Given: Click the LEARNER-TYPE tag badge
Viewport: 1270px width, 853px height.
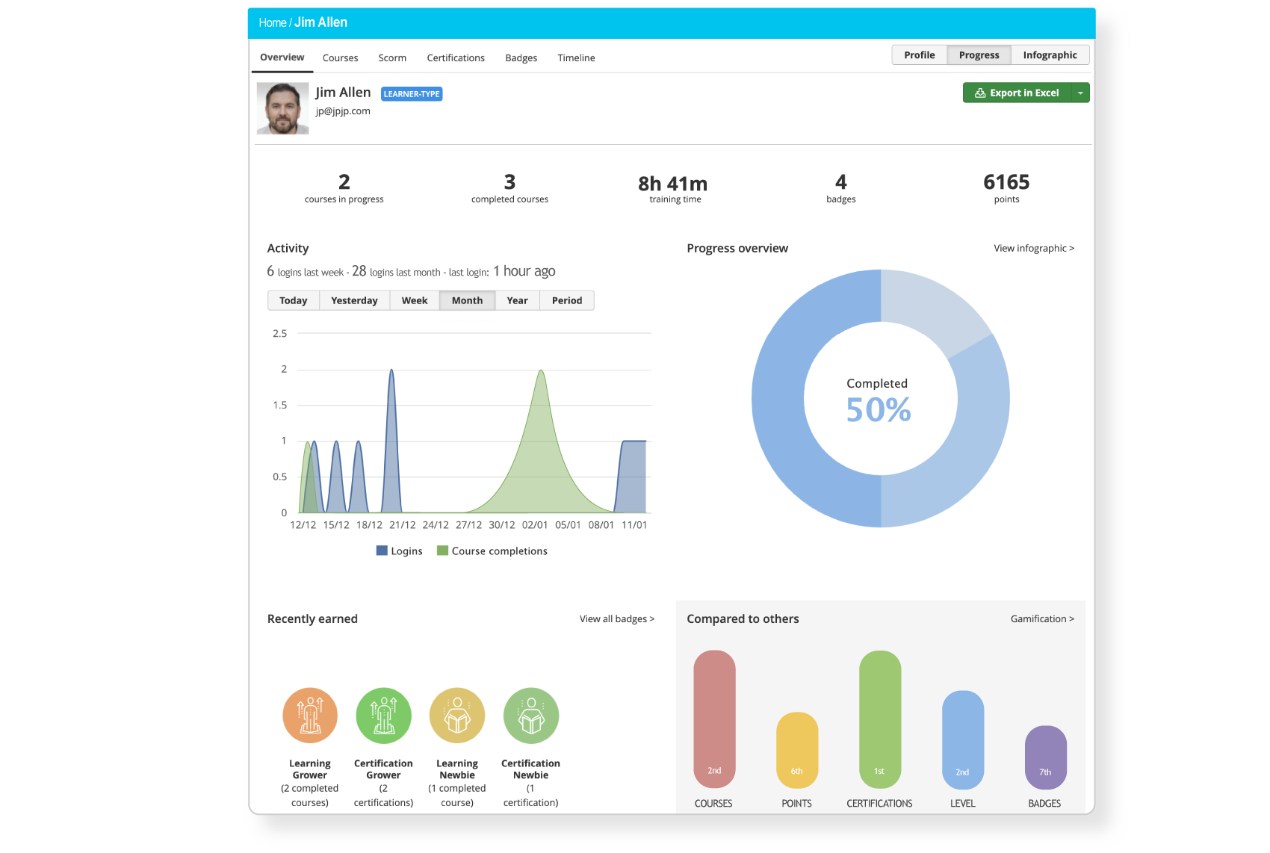Looking at the screenshot, I should pos(412,94).
